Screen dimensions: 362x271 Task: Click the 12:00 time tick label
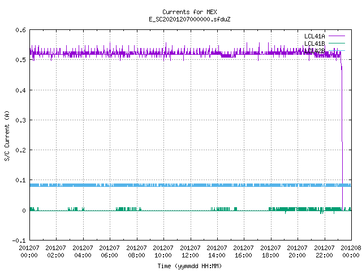point(190,255)
